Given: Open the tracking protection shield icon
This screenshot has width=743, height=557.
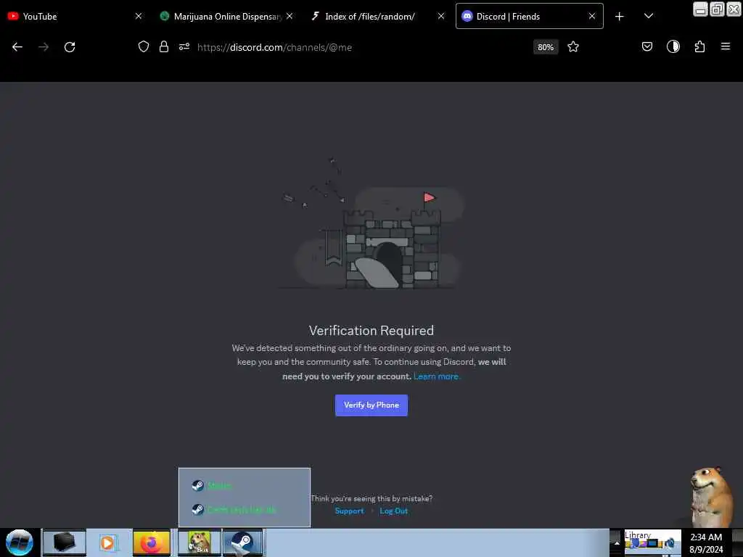Looking at the screenshot, I should point(144,46).
